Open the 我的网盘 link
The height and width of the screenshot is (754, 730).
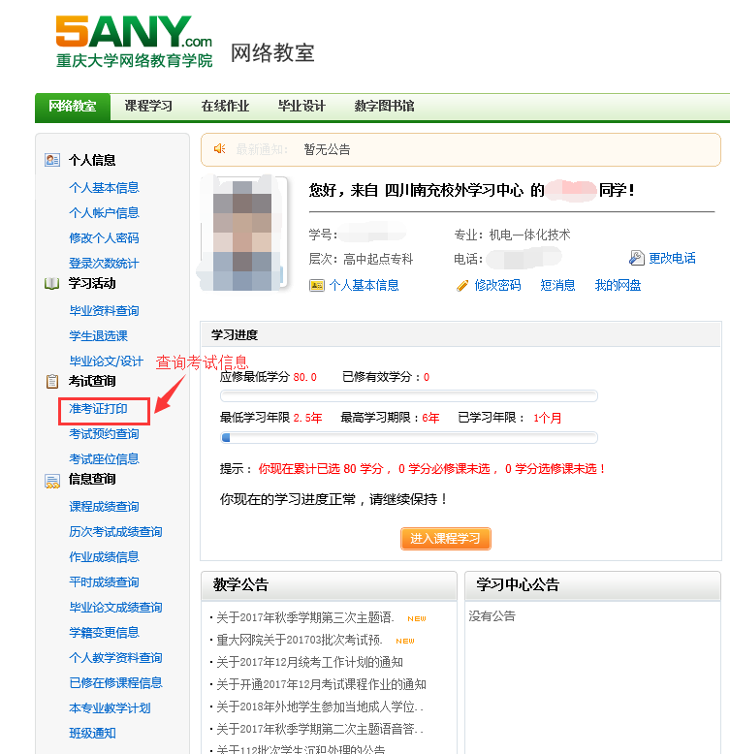[x=618, y=285]
